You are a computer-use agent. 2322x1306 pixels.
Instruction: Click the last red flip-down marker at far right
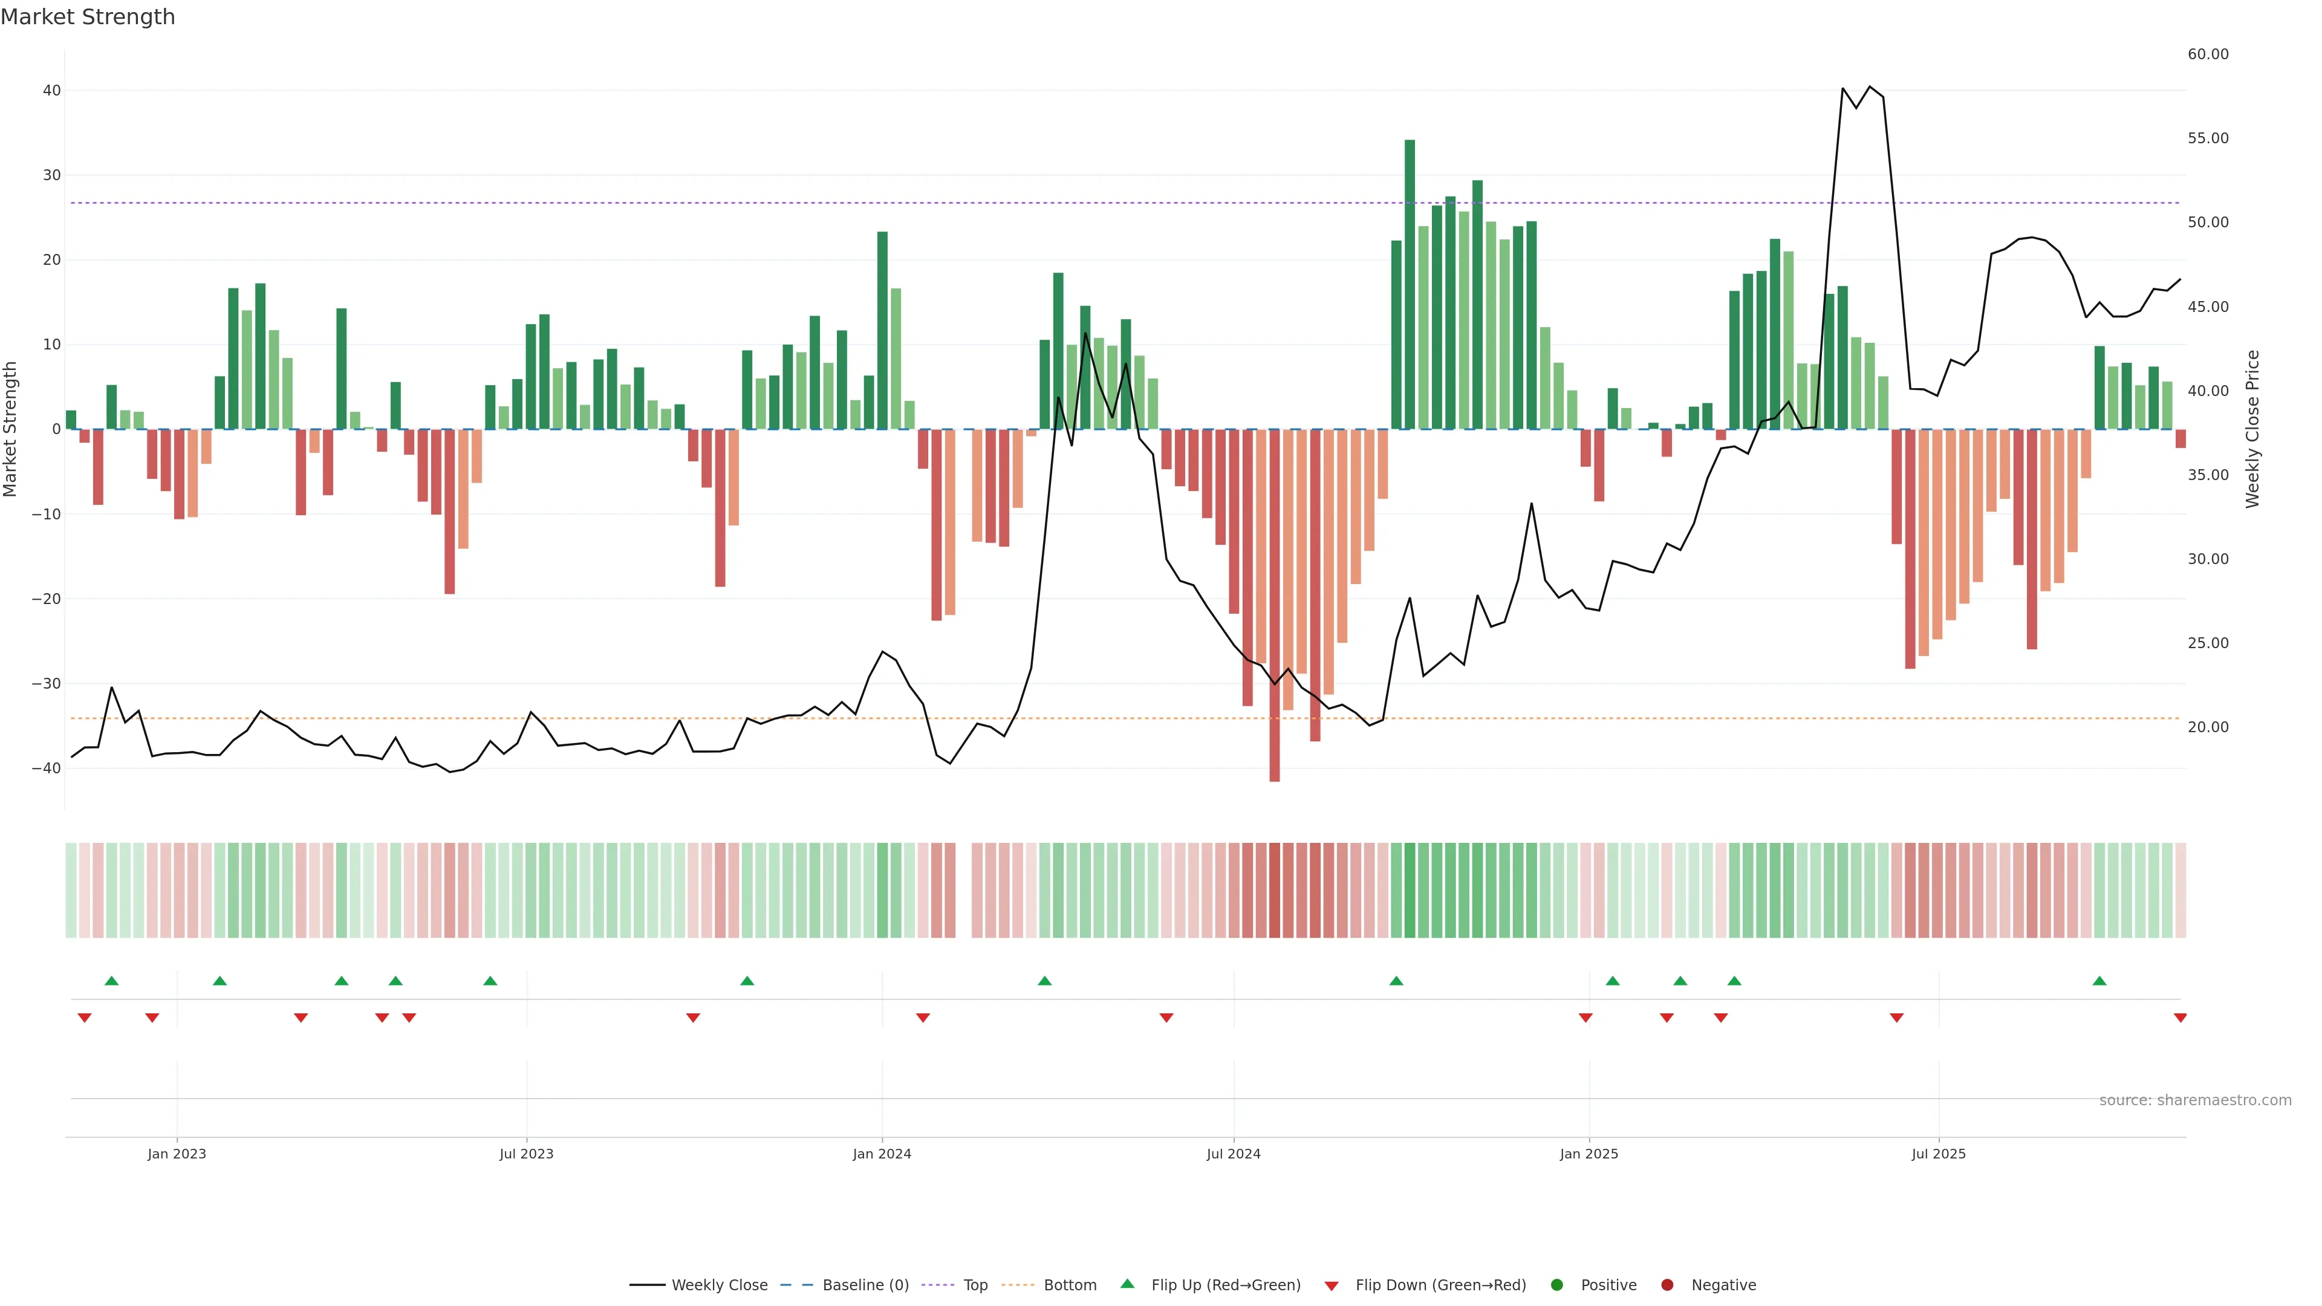(x=2179, y=1018)
